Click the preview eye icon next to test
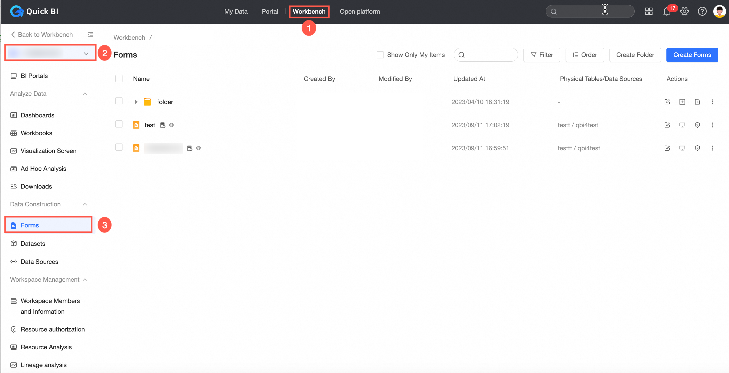Screen dimensions: 729x373 click(x=172, y=125)
